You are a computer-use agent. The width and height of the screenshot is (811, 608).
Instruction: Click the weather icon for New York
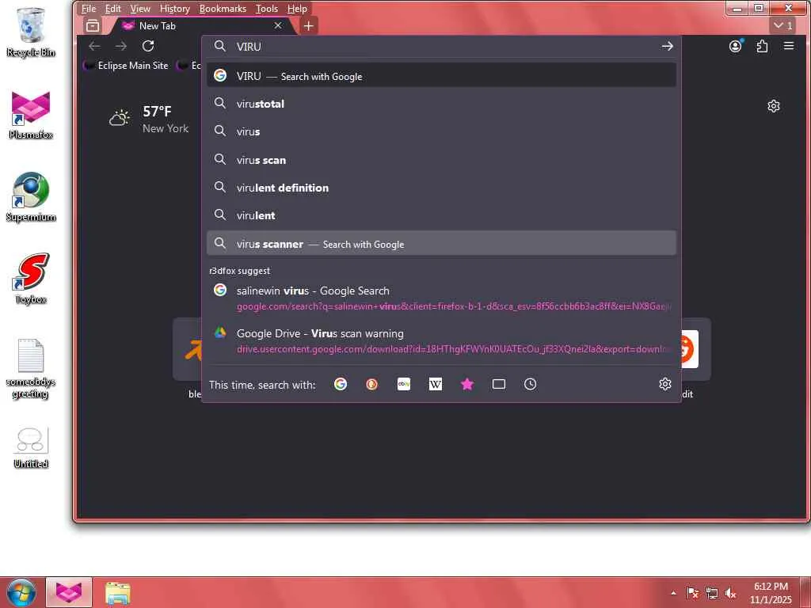click(x=120, y=119)
